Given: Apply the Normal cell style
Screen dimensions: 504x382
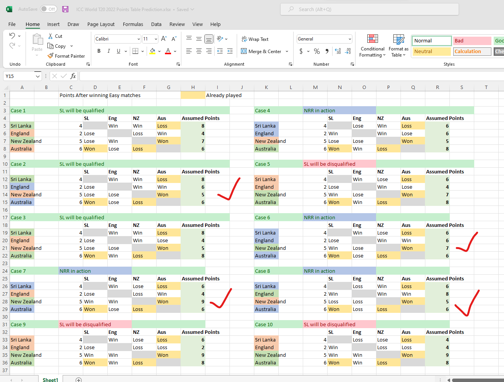Looking at the screenshot, I should pos(432,40).
